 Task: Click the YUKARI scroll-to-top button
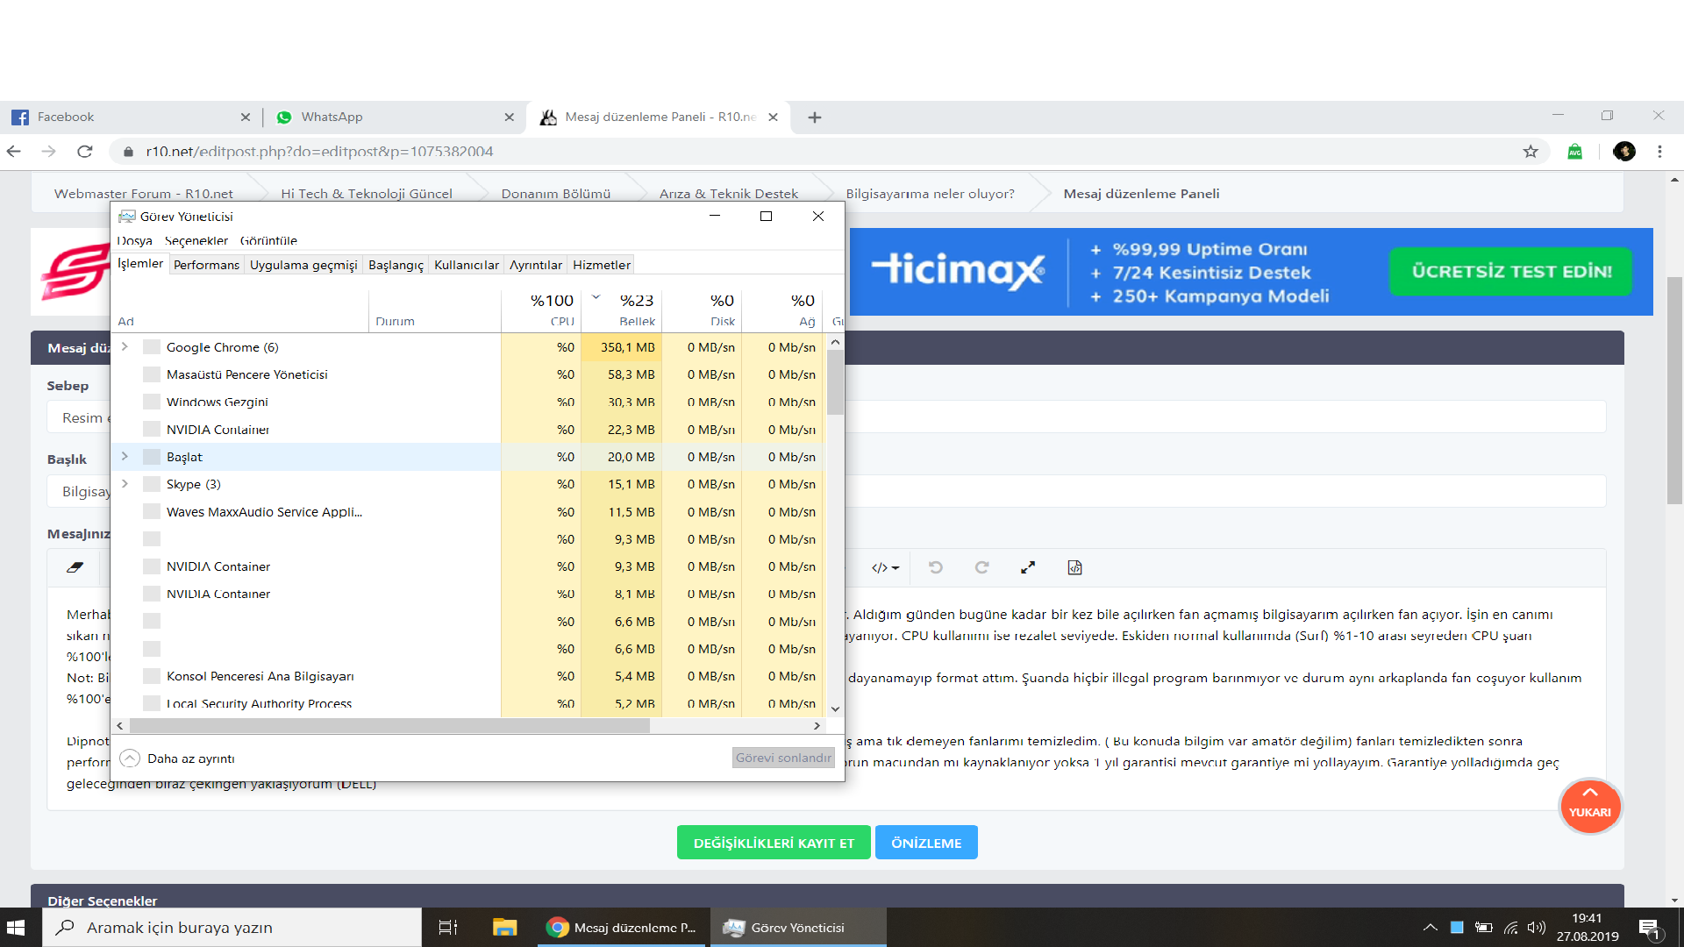coord(1589,807)
